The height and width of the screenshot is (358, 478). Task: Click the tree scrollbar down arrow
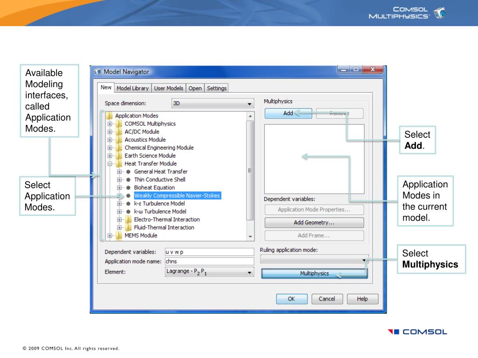[250, 236]
